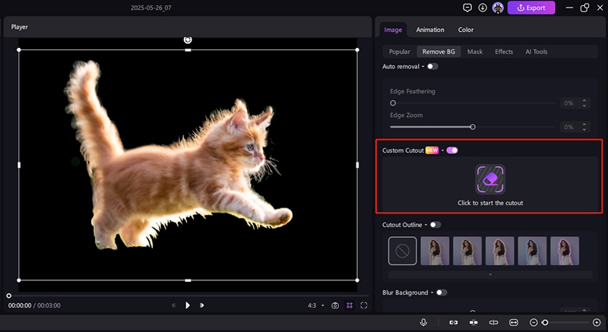Toggle the Auto removal switch

click(x=432, y=67)
